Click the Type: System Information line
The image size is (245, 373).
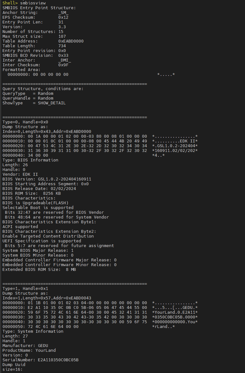[x=33, y=331]
